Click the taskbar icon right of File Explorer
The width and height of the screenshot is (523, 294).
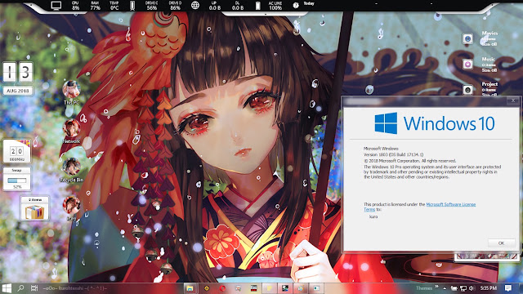click(207, 288)
